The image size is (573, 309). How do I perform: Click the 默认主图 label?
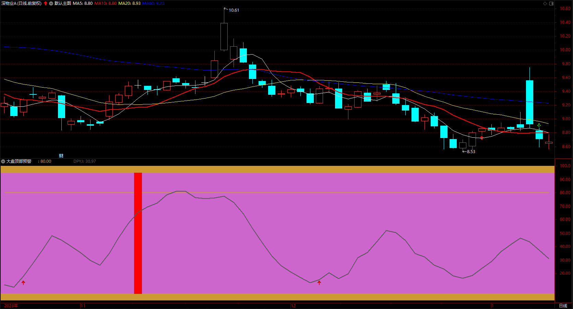click(63, 3)
